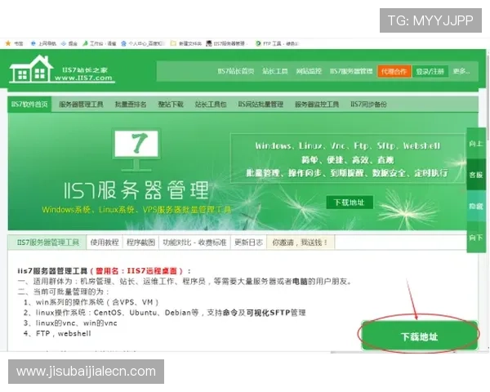Switch to the 功能对比 - 收费标准 tab
The image size is (490, 392).
(x=194, y=243)
